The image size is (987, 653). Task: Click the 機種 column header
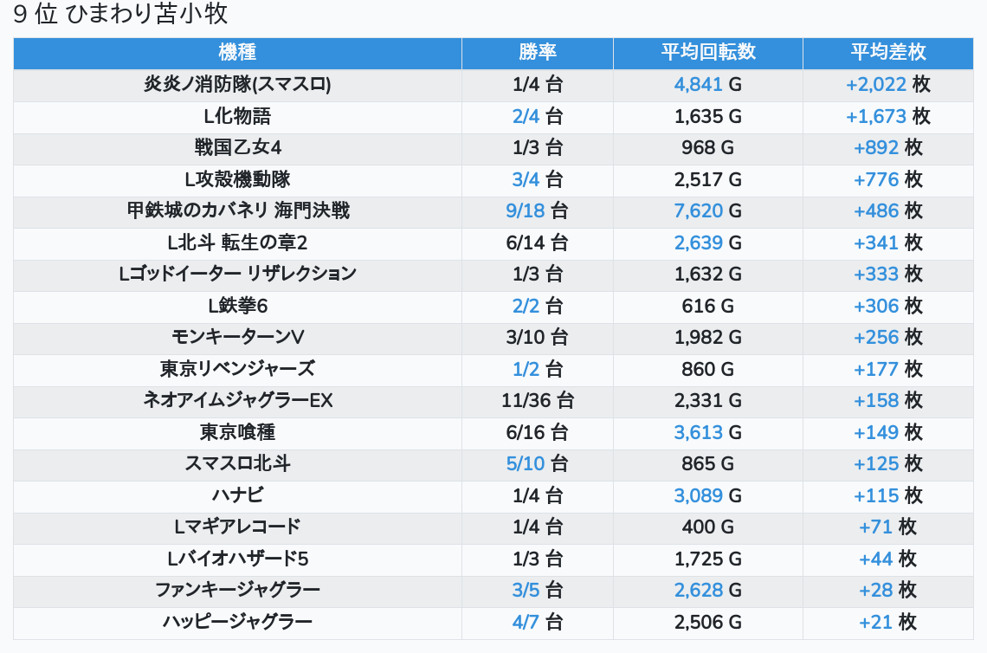tap(237, 52)
